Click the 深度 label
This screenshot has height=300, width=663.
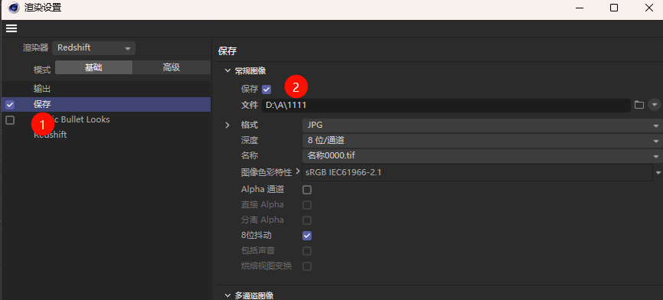click(250, 140)
